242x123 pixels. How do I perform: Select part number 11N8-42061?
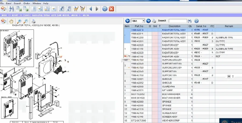click(137, 79)
